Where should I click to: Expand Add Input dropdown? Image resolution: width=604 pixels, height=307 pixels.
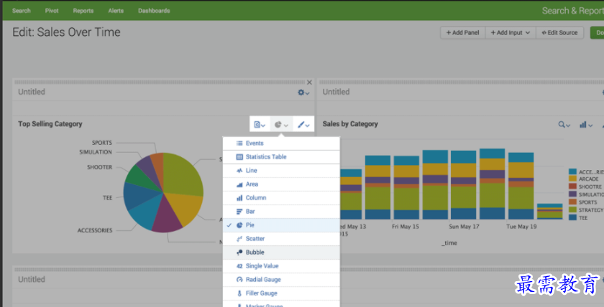(x=511, y=33)
